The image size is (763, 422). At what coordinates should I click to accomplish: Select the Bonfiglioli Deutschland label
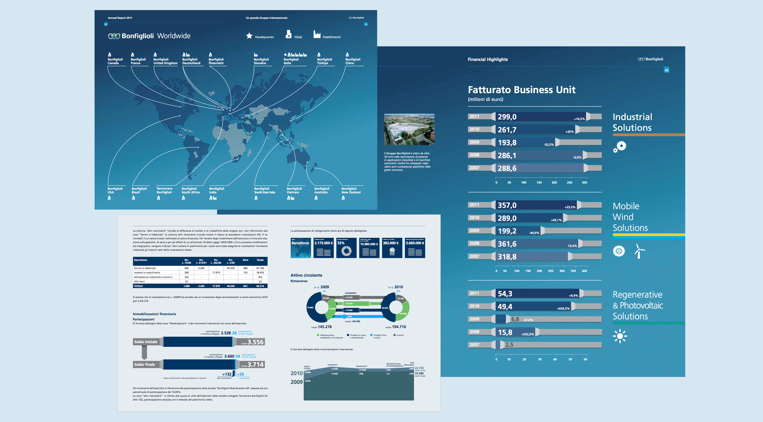[x=191, y=61]
